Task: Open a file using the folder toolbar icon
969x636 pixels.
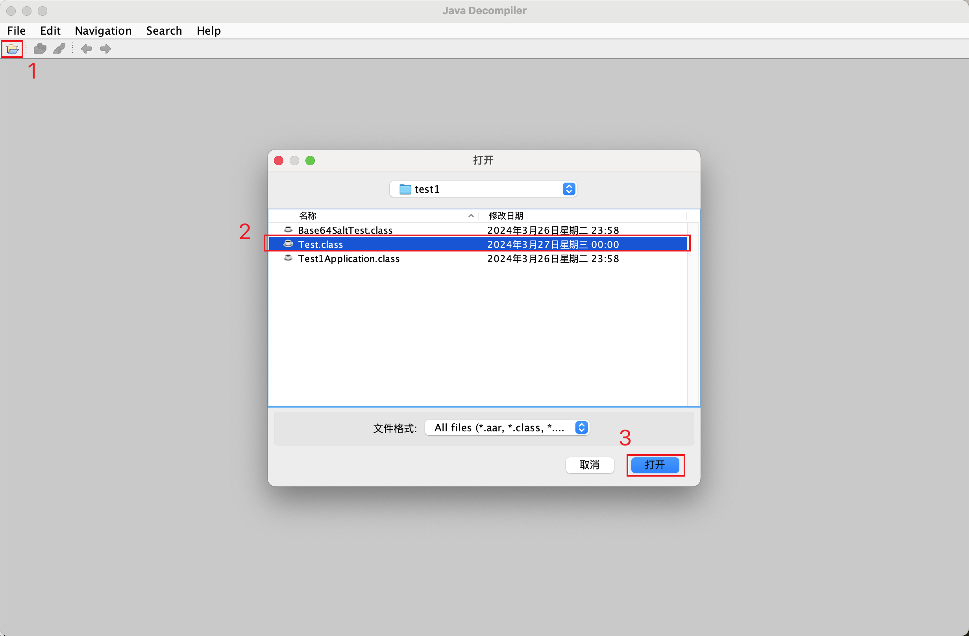Action: click(x=12, y=49)
